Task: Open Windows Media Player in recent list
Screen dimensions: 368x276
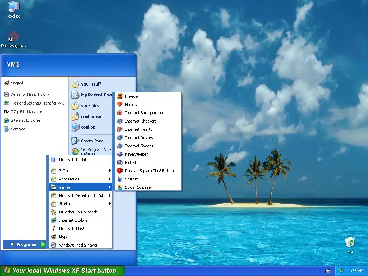Action: click(35, 95)
